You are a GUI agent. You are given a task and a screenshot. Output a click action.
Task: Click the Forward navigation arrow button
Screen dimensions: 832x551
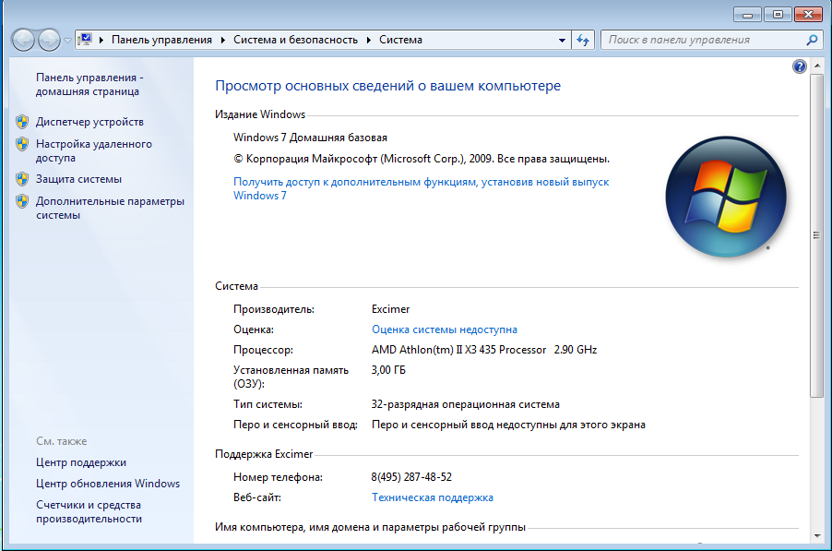[x=49, y=40]
